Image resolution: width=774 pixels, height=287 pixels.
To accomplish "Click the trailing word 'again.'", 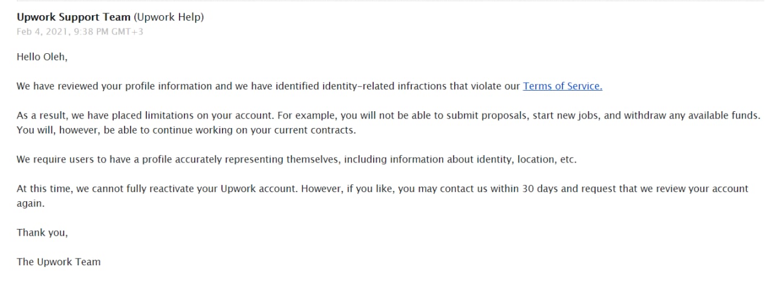I will pyautogui.click(x=30, y=204).
